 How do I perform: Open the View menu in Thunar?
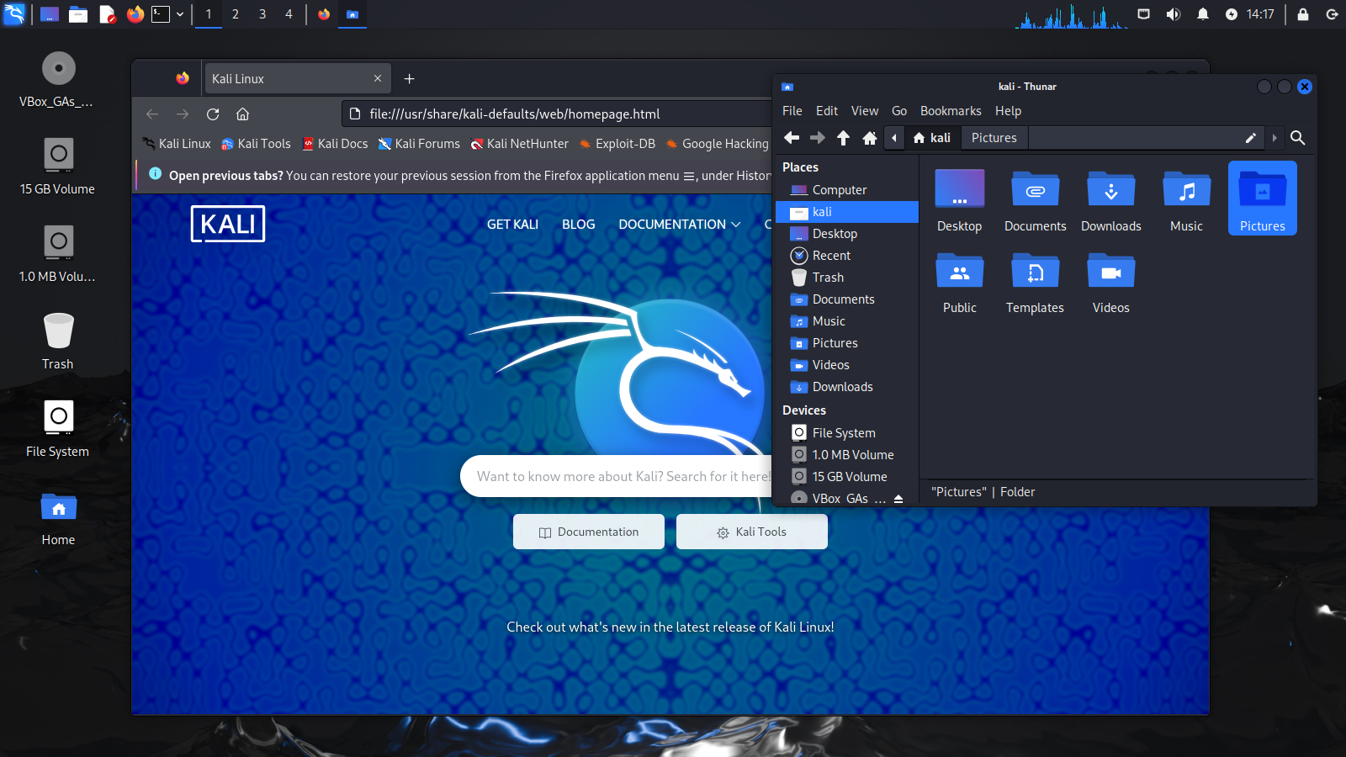click(x=865, y=111)
